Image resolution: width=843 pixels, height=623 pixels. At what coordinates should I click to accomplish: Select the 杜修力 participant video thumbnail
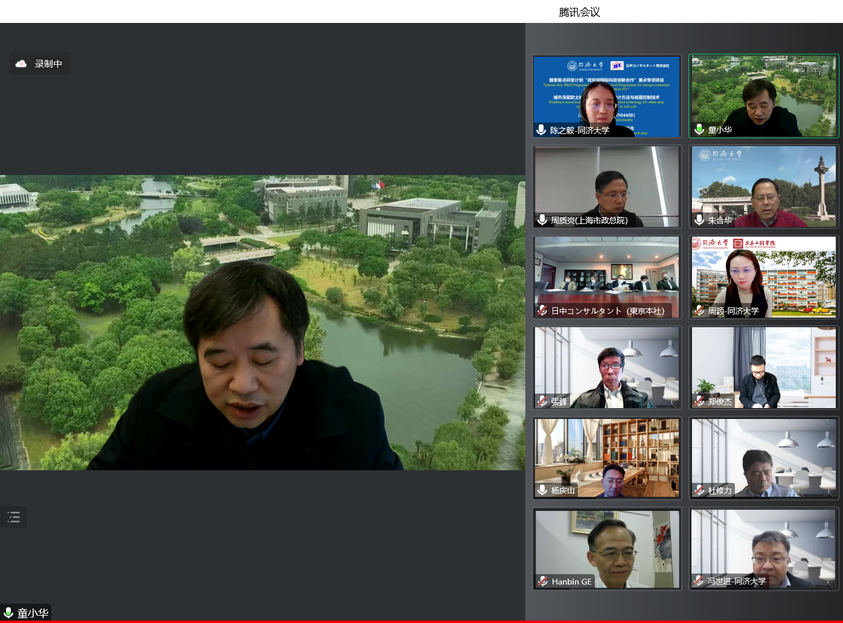[x=764, y=458]
